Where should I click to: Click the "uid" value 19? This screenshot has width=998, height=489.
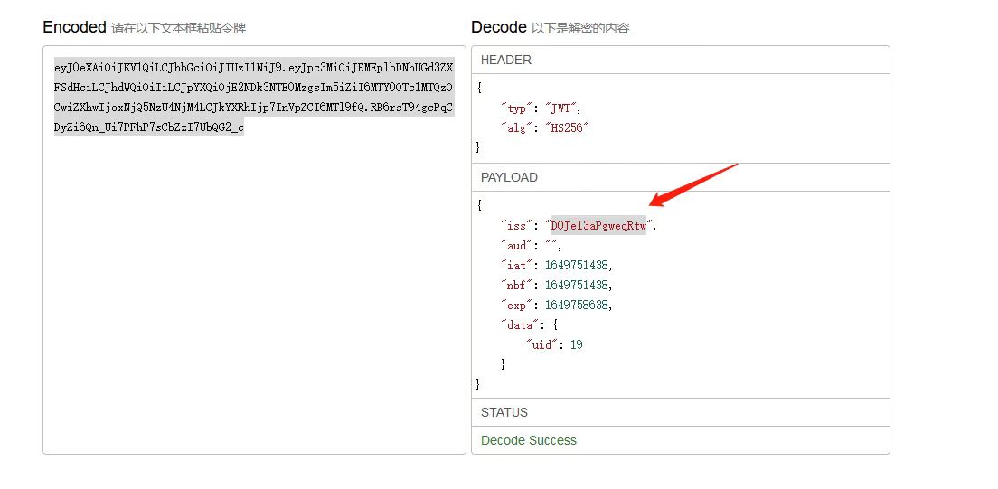point(576,344)
